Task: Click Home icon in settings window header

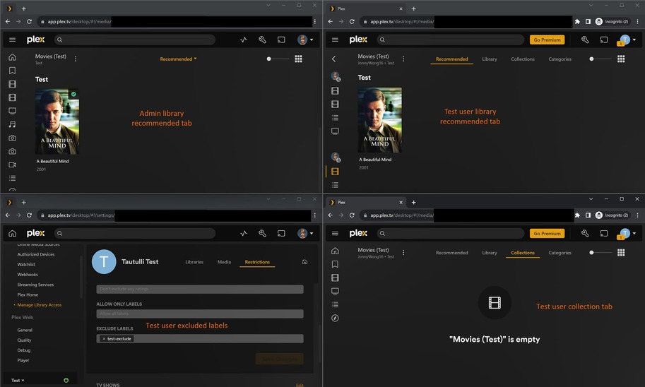Action: [12, 233]
